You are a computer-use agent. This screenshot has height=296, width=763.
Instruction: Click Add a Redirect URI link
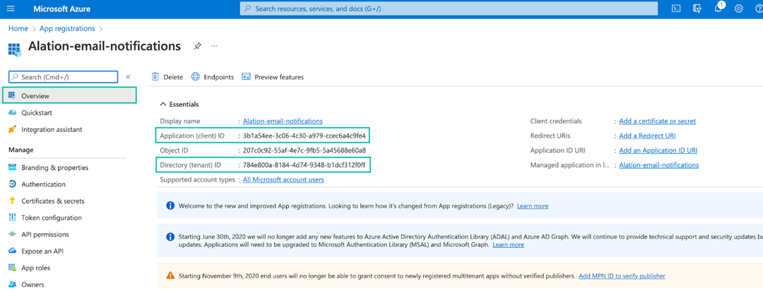(647, 136)
